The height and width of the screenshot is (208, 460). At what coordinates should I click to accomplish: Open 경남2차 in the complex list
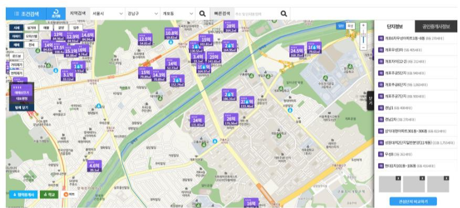click(x=416, y=119)
